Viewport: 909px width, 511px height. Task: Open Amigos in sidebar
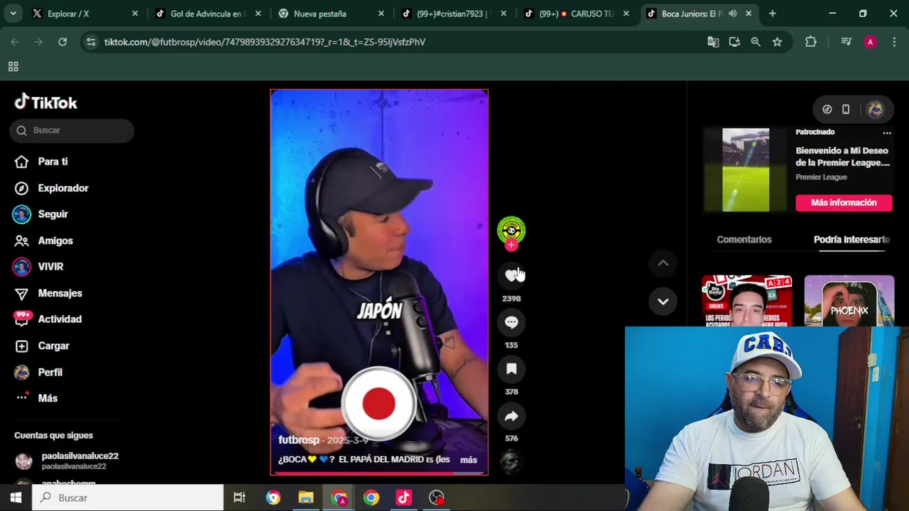pos(43,241)
